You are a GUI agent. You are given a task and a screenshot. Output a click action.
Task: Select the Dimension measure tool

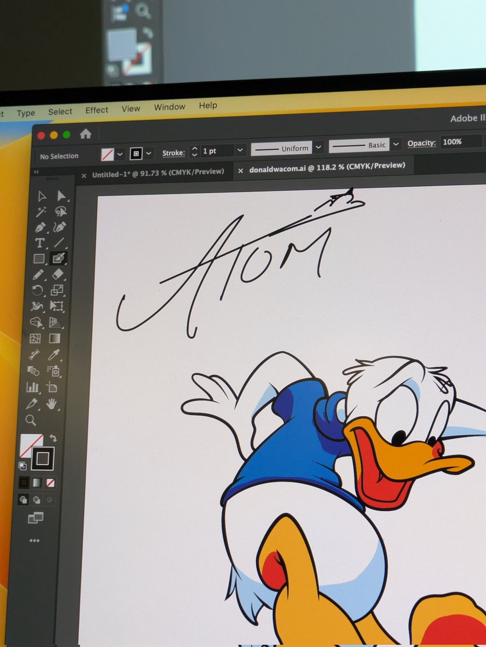coord(35,355)
